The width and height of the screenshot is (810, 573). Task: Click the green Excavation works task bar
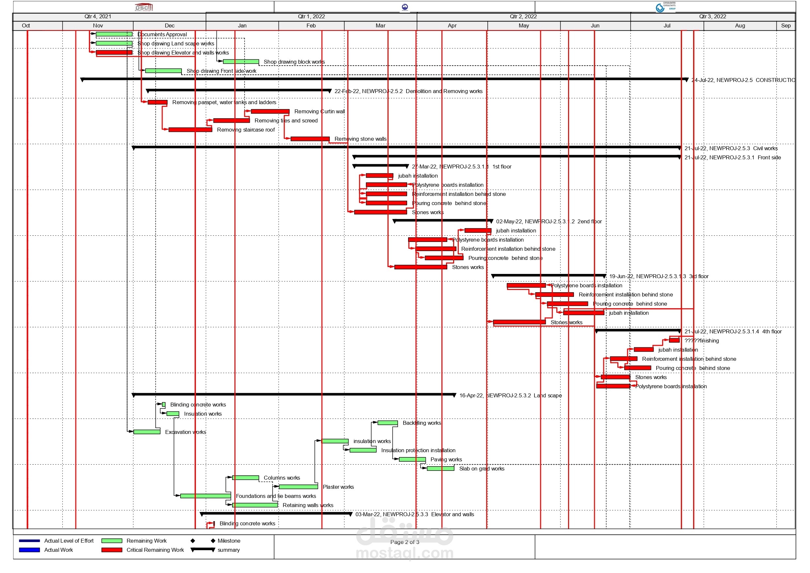147,432
